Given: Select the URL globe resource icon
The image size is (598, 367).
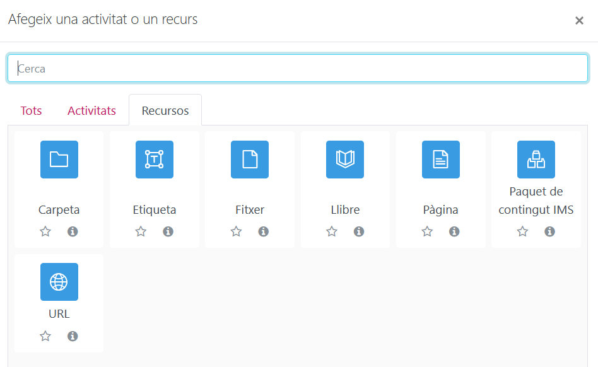Looking at the screenshot, I should [x=59, y=282].
